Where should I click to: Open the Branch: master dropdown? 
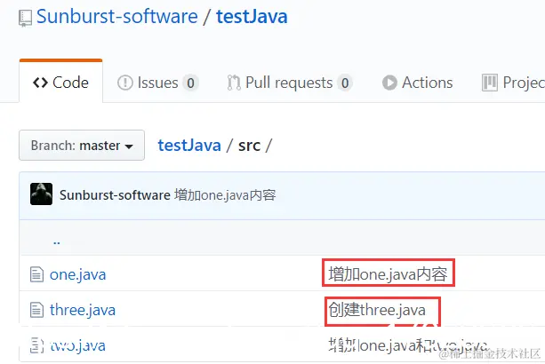(82, 145)
